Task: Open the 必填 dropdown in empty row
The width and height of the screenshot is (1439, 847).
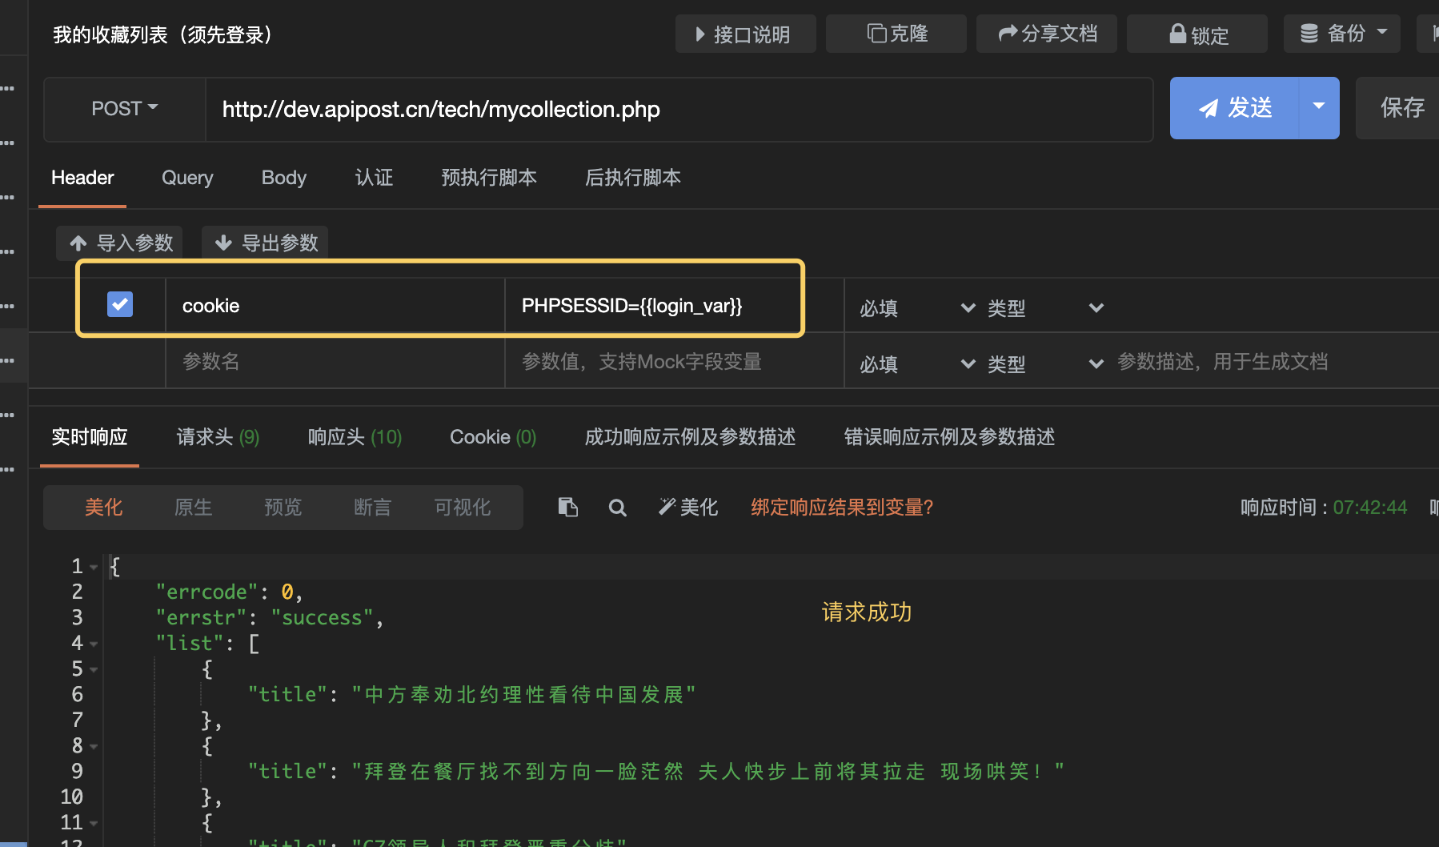Action: [917, 364]
